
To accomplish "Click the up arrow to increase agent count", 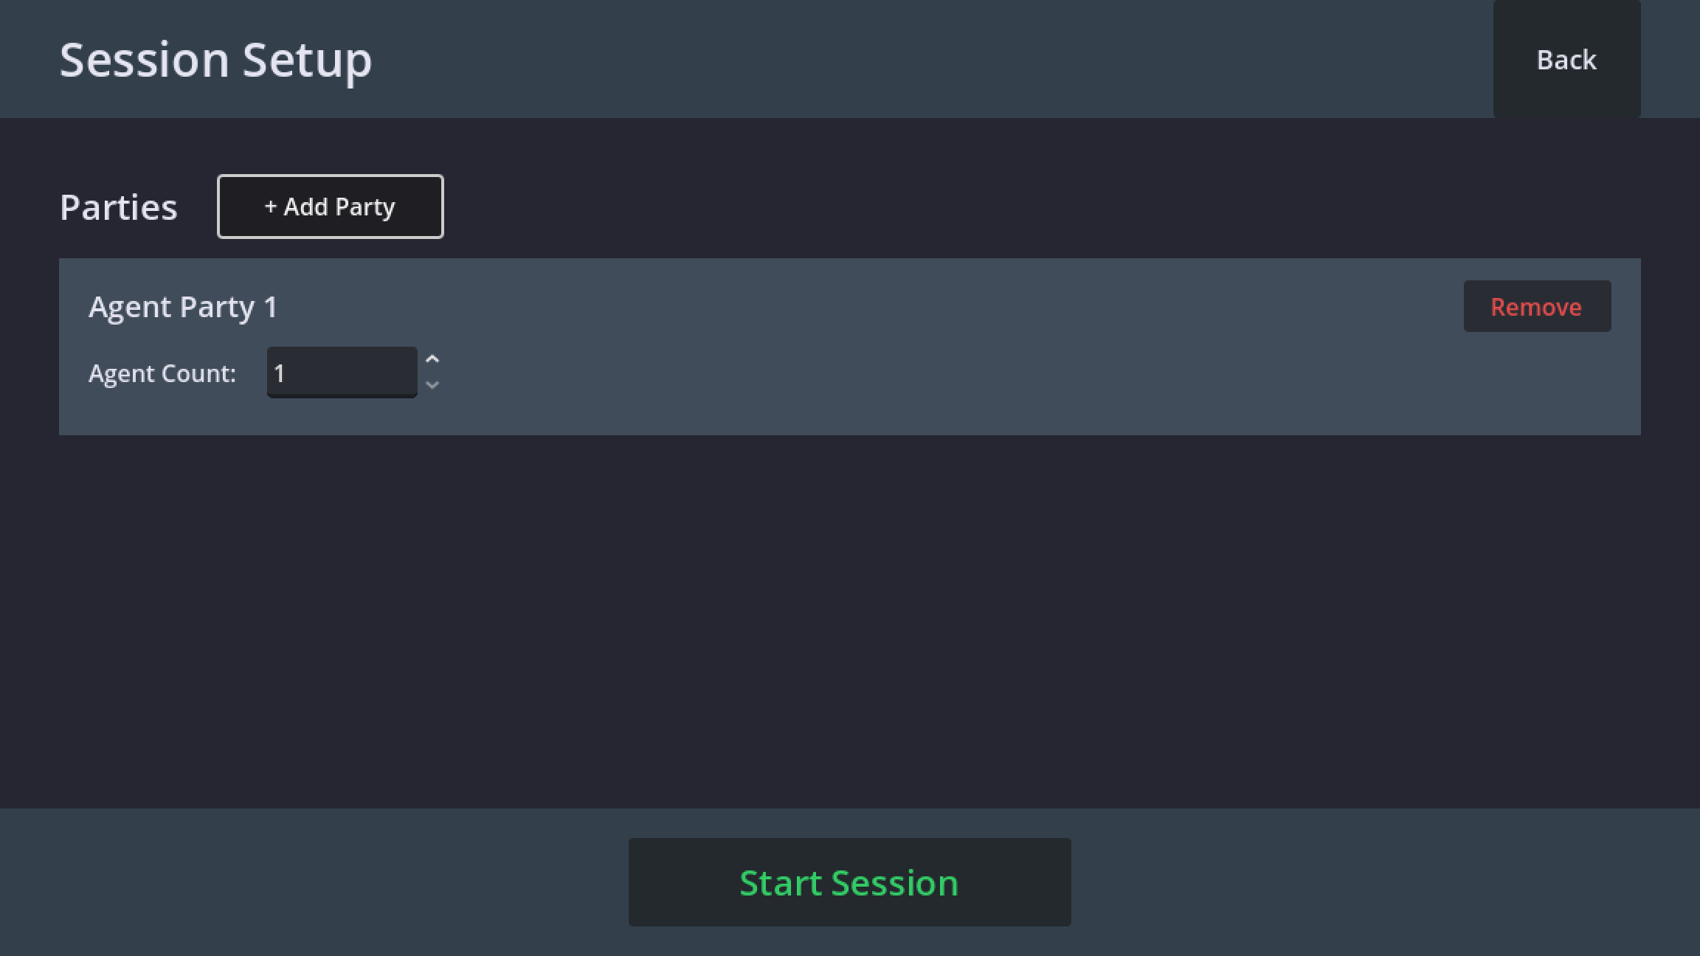I will pos(433,359).
